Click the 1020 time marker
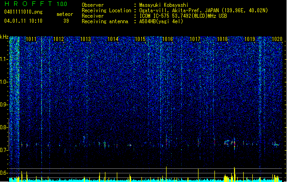 point(277,39)
